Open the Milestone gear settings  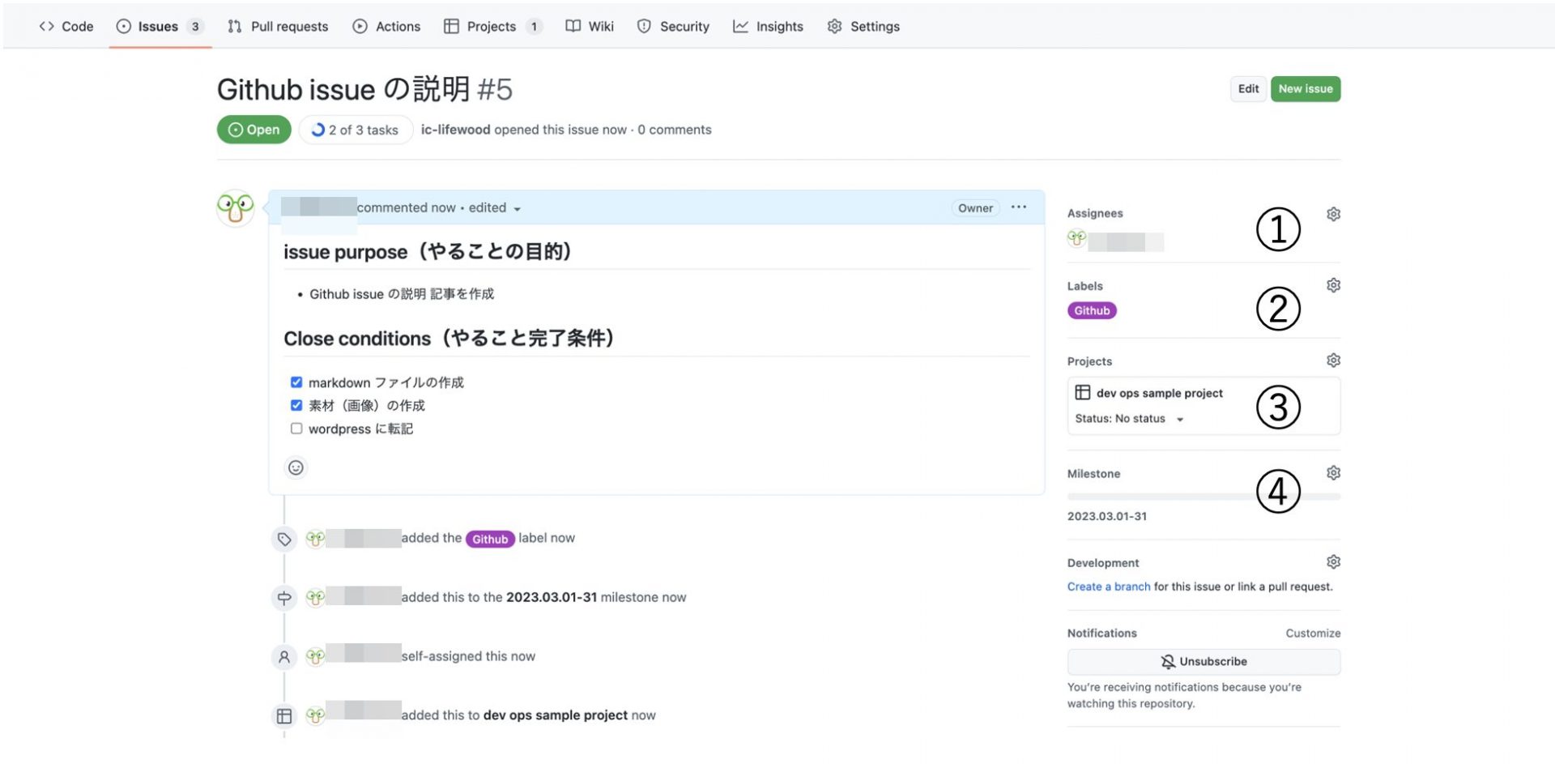coord(1333,473)
